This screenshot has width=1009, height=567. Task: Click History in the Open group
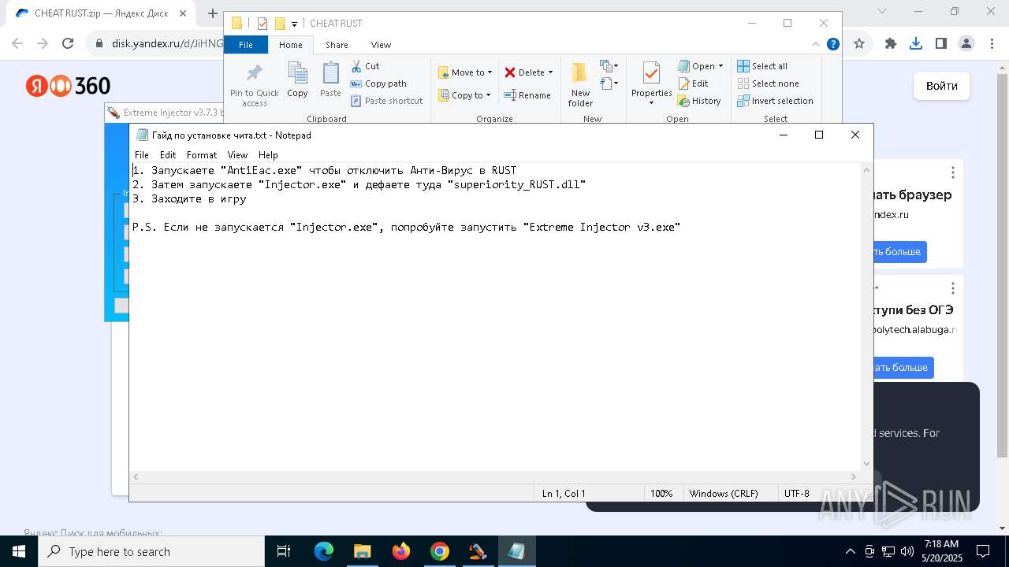click(699, 101)
